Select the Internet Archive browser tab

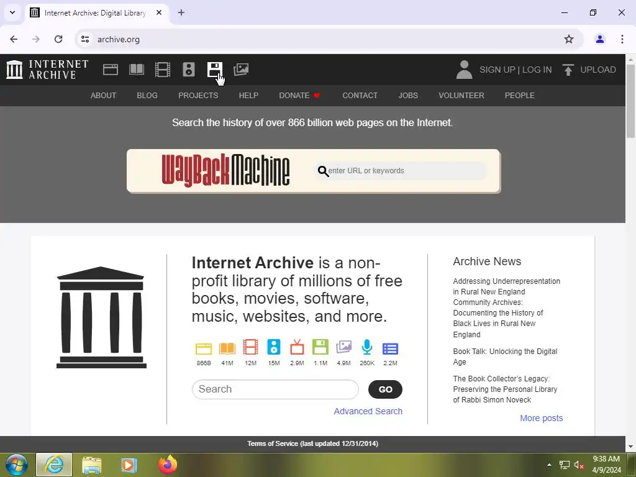point(96,12)
